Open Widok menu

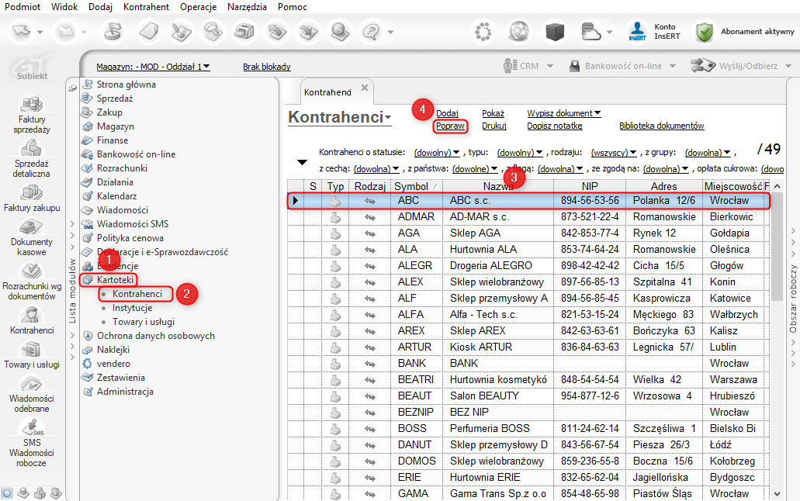click(64, 7)
